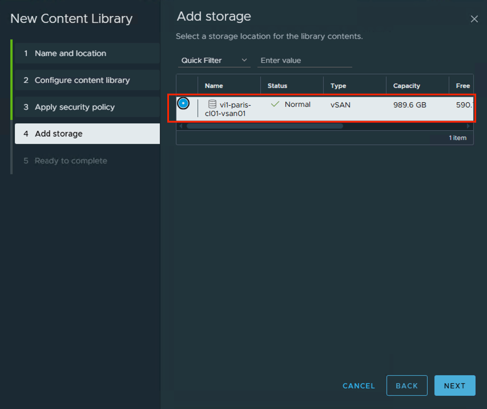
Task: Select the Add storage step
Action: tap(87, 134)
